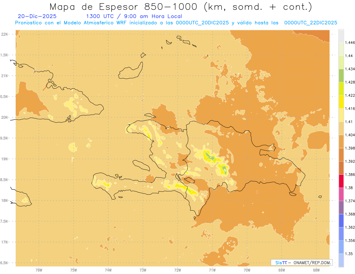Click the '17N' latitude label
Image resolution: width=355 pixels, height=274 pixels.
pos(5,242)
